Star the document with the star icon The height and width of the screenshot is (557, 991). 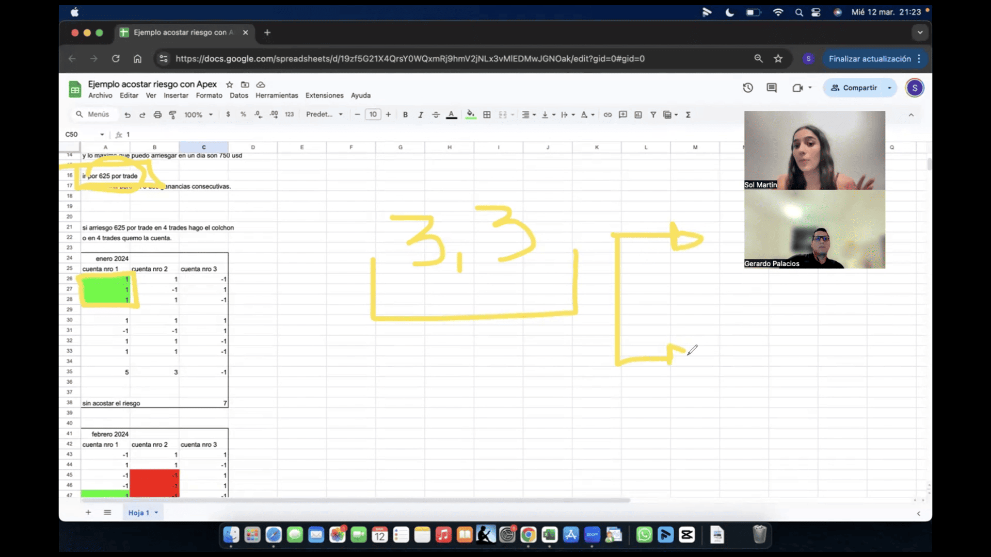coord(229,85)
